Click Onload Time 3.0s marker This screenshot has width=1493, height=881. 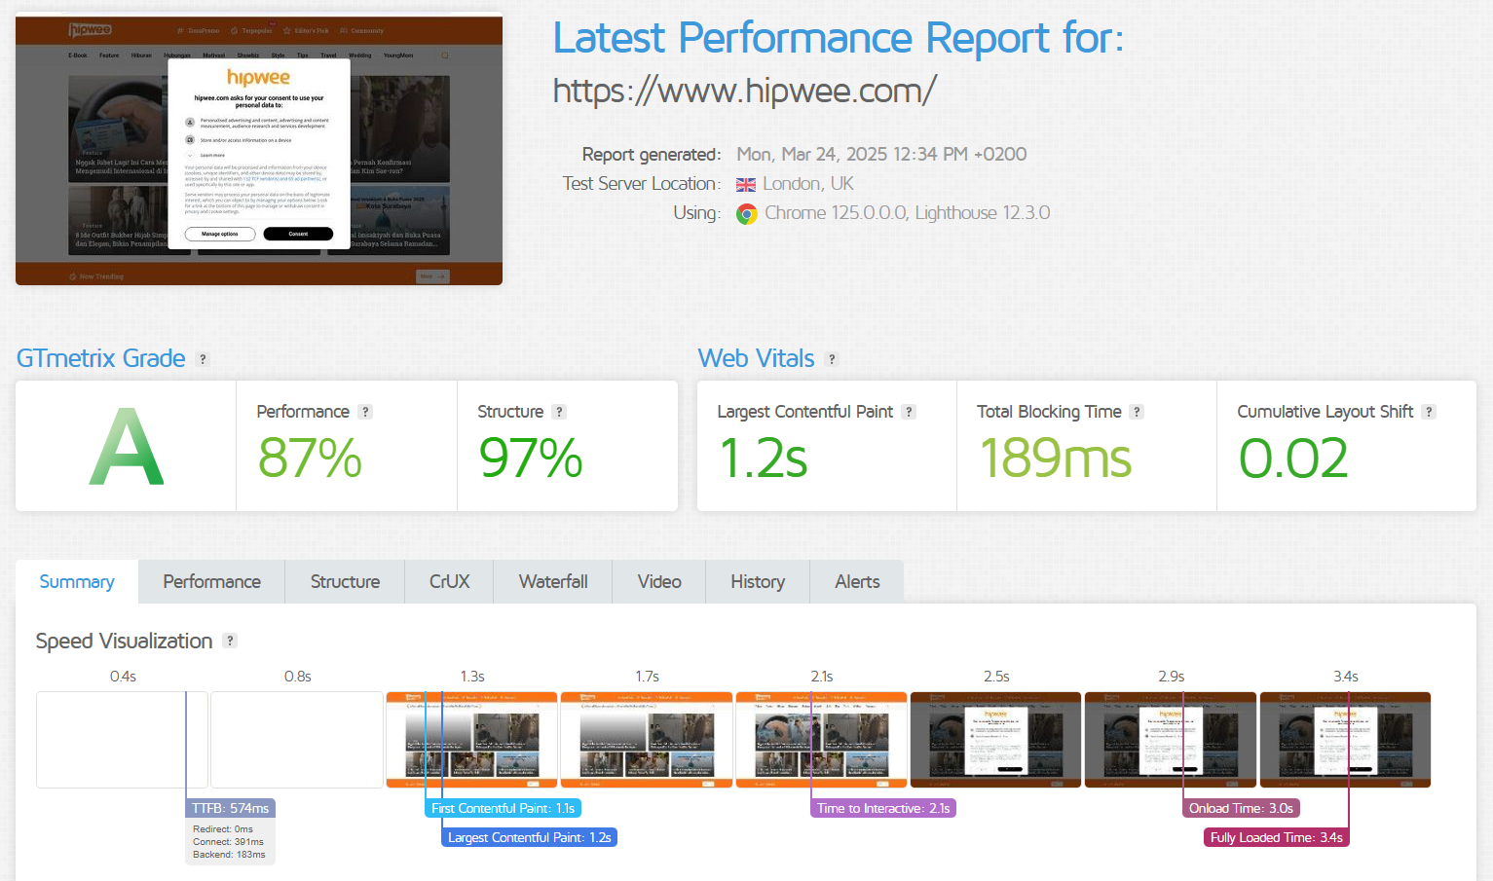1241,808
